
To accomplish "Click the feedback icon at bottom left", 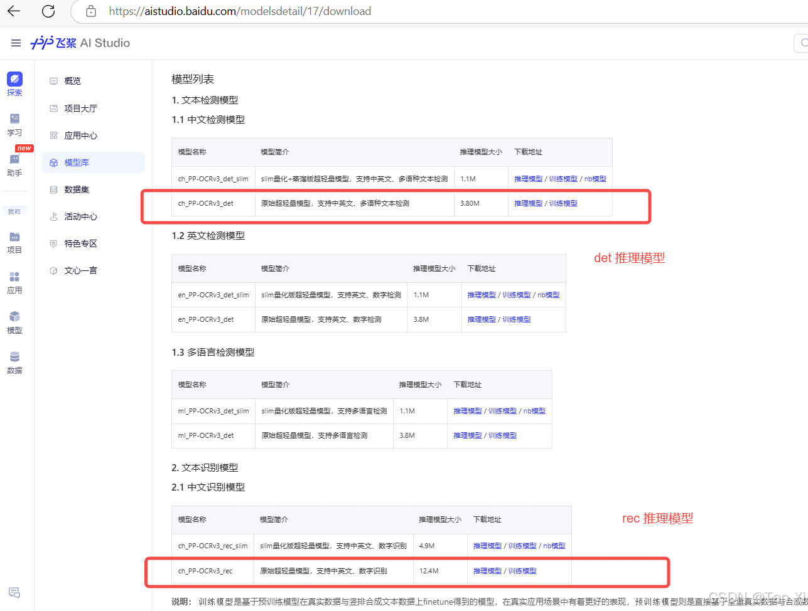I will tap(14, 592).
